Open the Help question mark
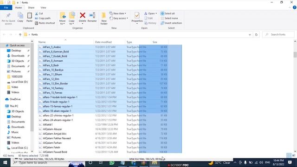The image size is (297, 167). coord(295,7)
